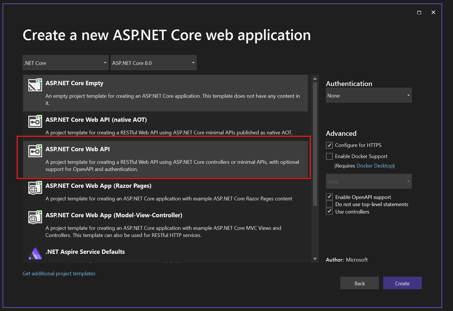Click the Web API (native AOT) template icon
This screenshot has height=311, width=453.
[x=35, y=121]
